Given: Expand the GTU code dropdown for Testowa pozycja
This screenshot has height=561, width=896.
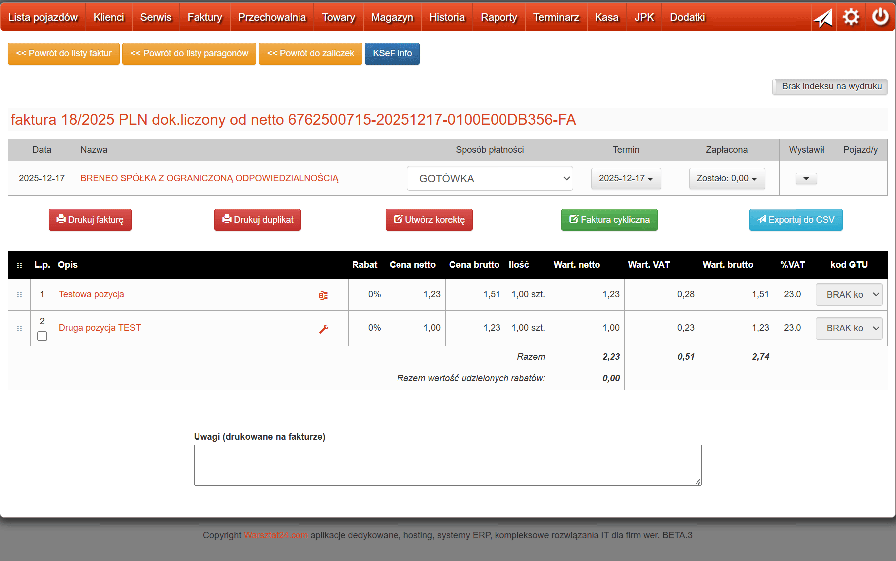Looking at the screenshot, I should pos(849,295).
